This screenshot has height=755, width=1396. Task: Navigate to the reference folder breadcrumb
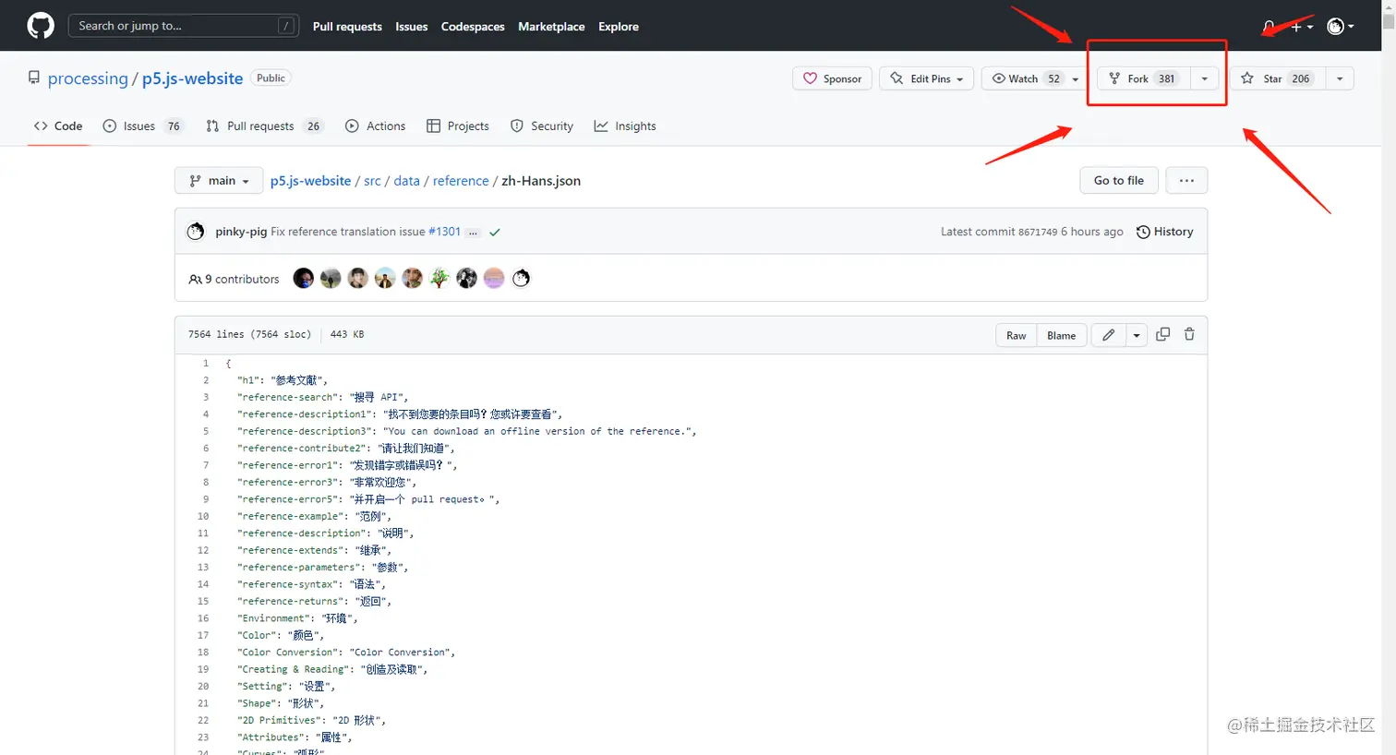coord(461,181)
